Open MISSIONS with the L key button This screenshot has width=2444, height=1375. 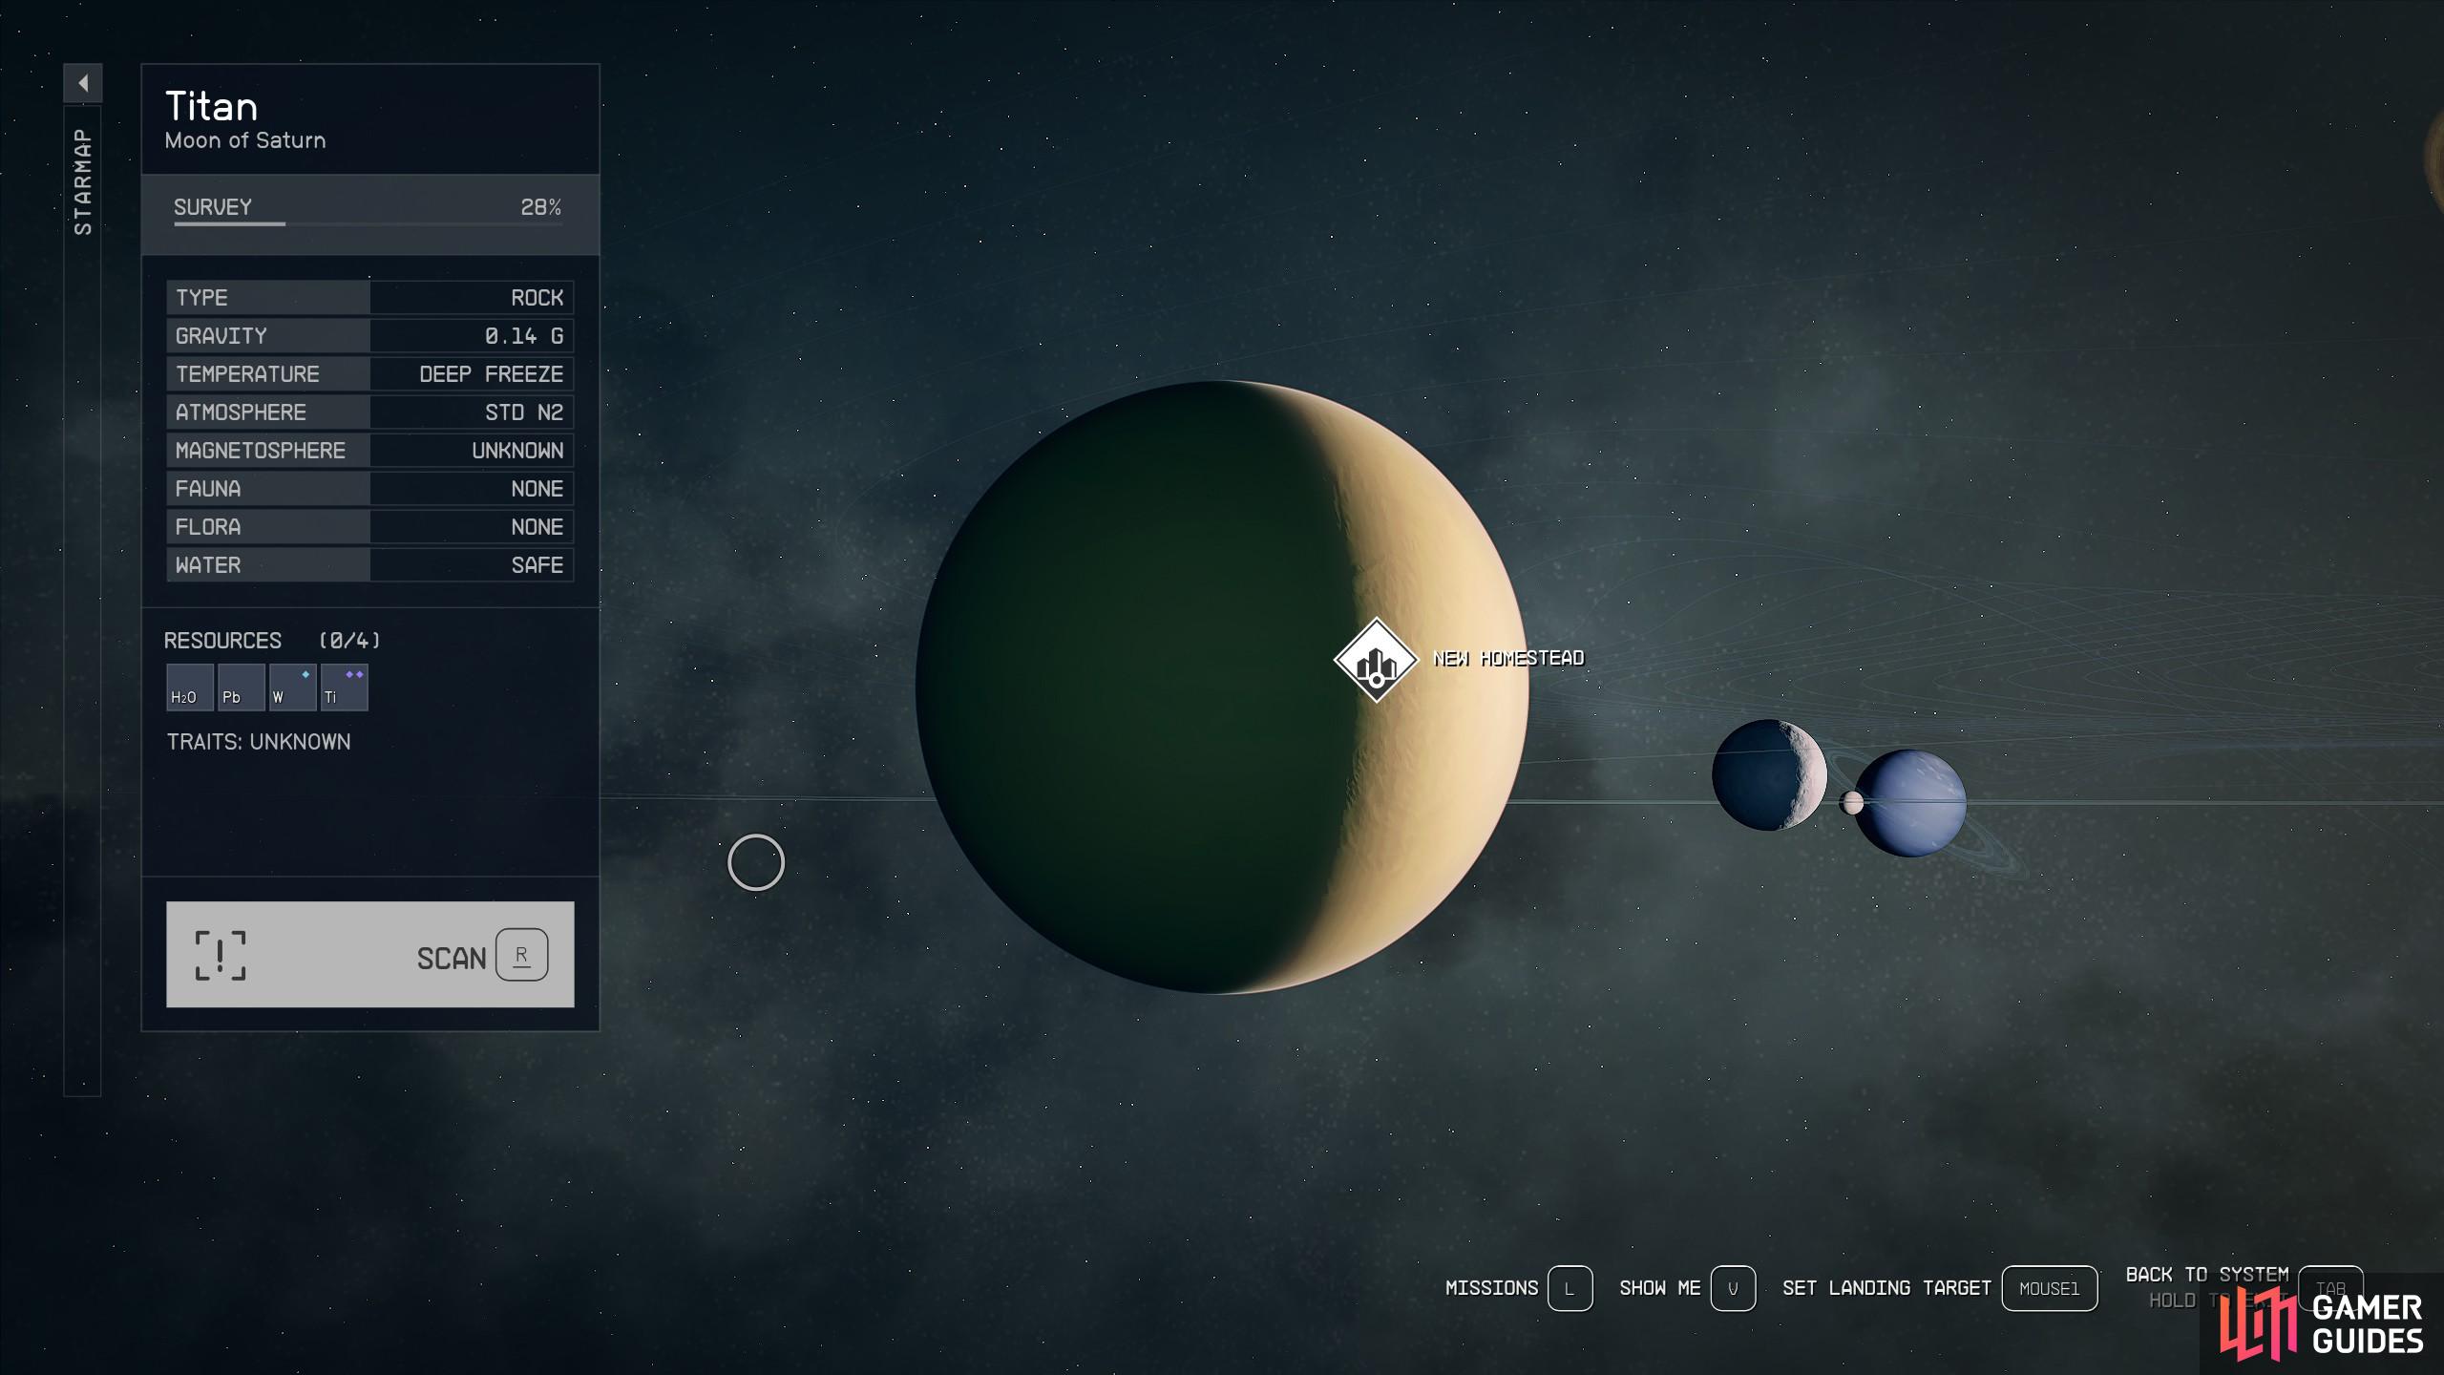tap(1570, 1288)
